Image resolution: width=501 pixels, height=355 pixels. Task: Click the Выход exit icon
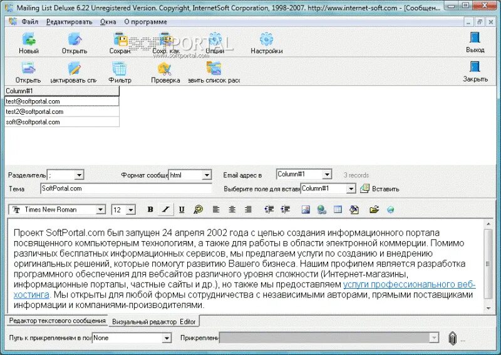pos(475,38)
